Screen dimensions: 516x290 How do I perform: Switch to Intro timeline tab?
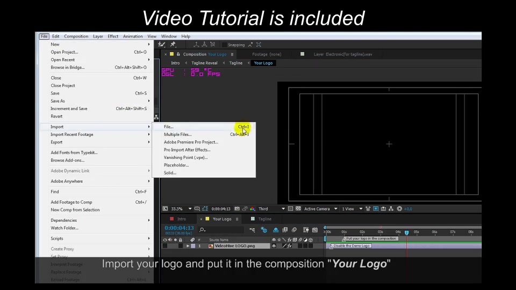coord(182,219)
